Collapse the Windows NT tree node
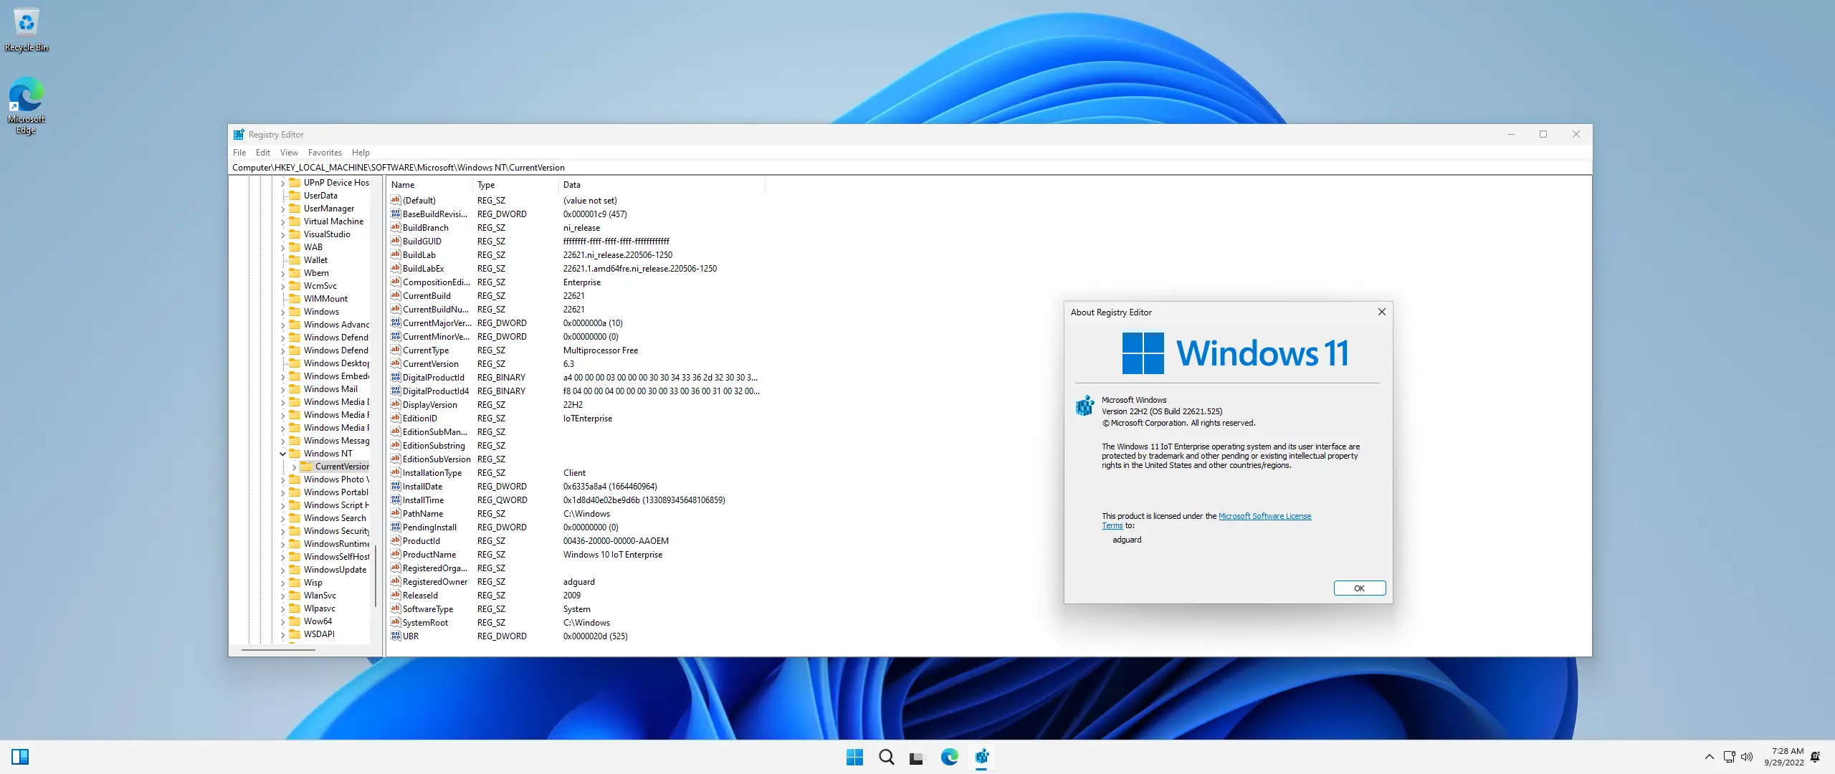 (x=282, y=454)
